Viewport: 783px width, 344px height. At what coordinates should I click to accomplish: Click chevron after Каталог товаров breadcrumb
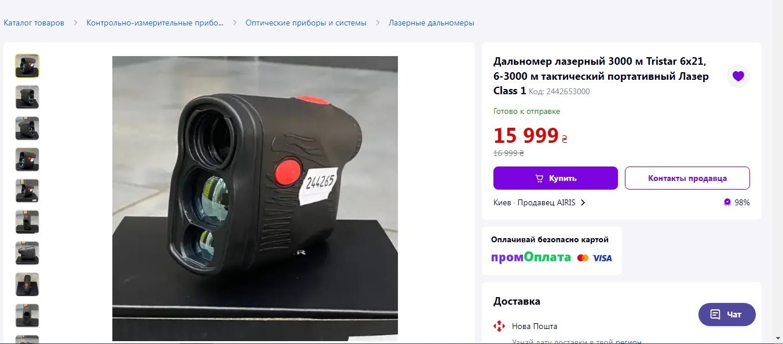pos(75,23)
